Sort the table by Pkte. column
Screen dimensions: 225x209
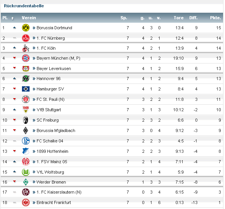tap(215, 18)
